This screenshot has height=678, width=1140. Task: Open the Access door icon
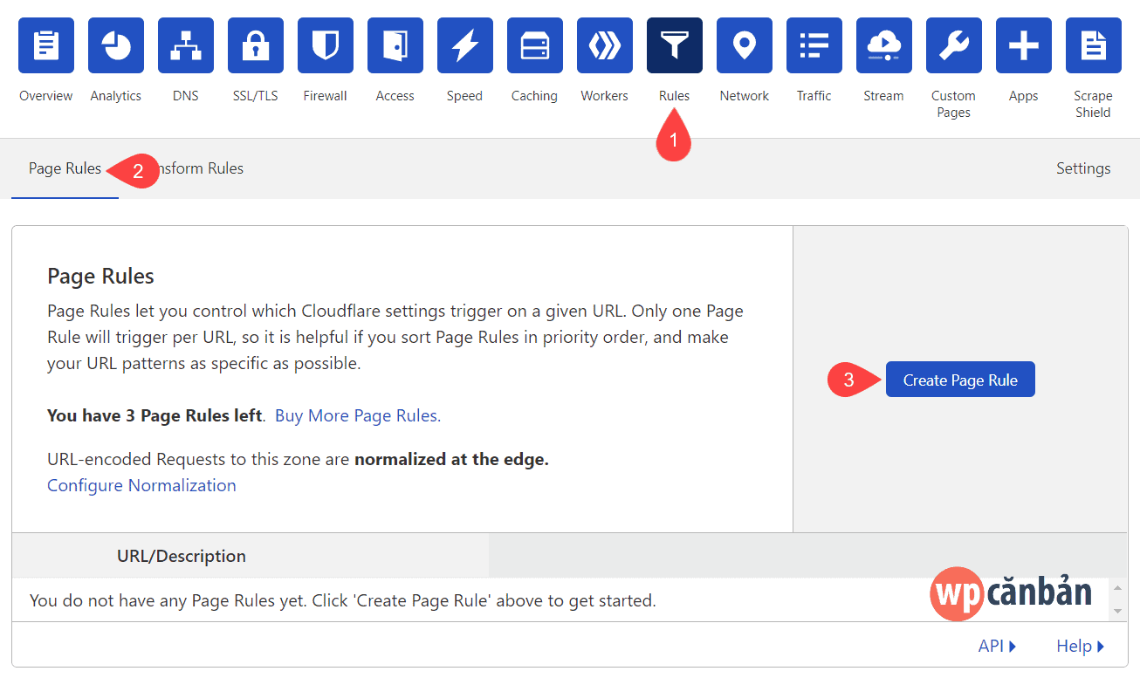[x=395, y=45]
